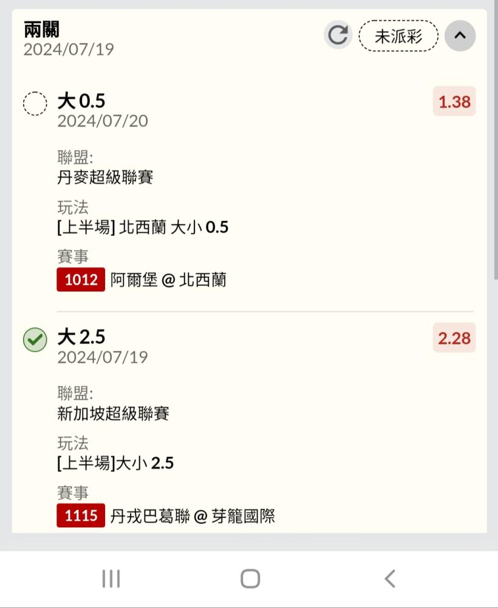
Task: Click match code 1012 badge
Action: click(x=81, y=280)
